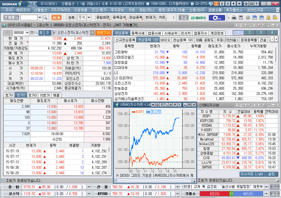Open help with the question mark icon
The width and height of the screenshot is (281, 198).
257,4
